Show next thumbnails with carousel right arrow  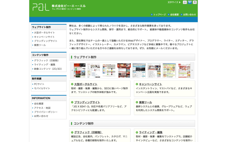tap(192, 70)
